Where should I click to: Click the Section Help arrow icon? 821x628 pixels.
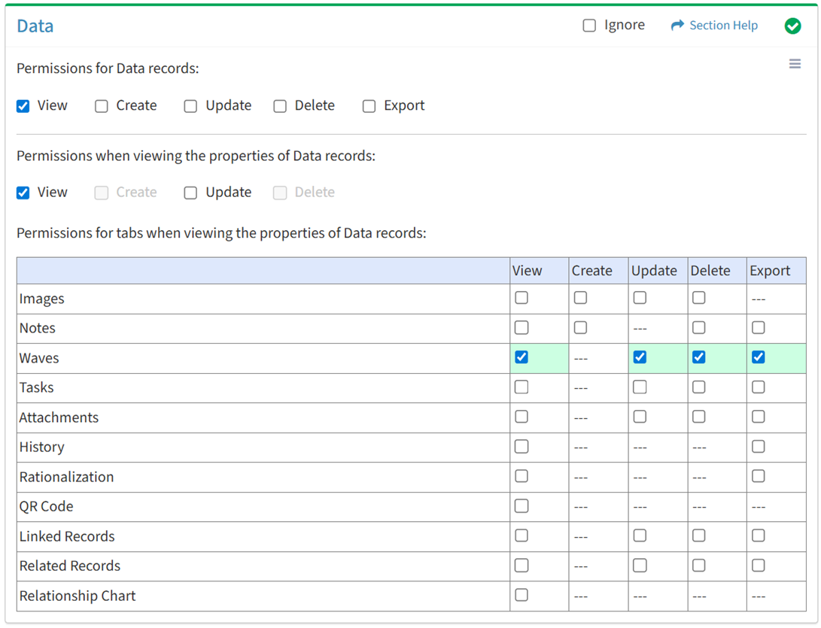(677, 26)
